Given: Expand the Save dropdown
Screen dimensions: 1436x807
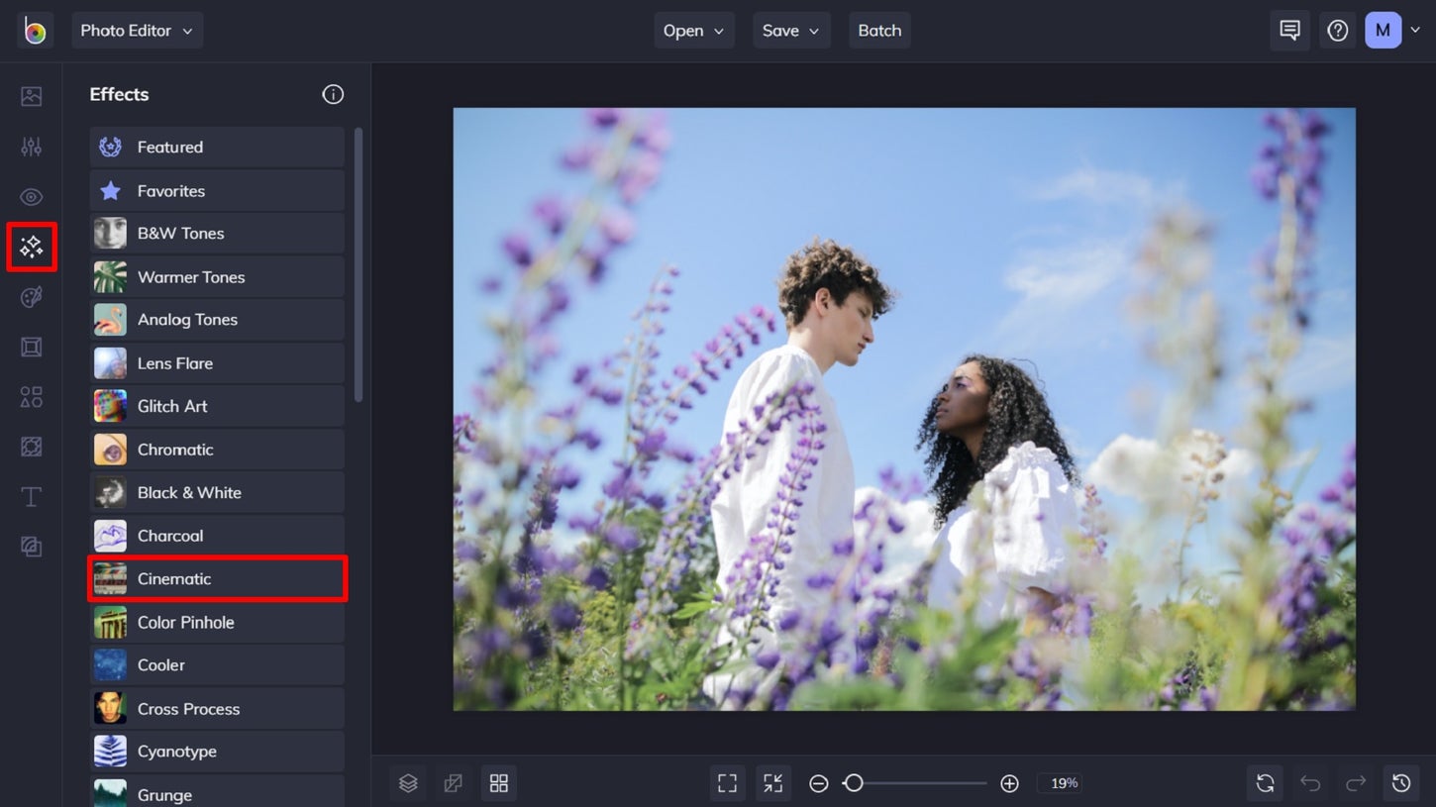Looking at the screenshot, I should [x=791, y=30].
